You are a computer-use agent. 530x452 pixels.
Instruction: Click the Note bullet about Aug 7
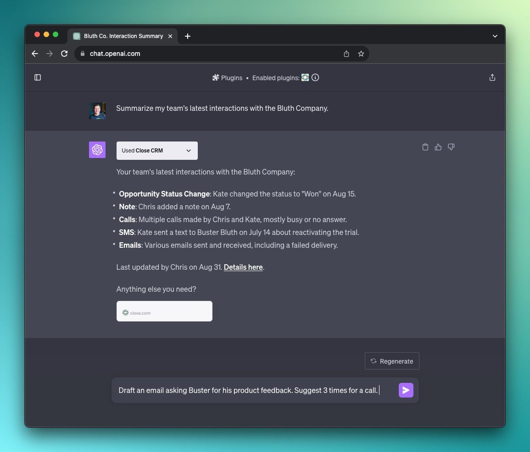175,207
